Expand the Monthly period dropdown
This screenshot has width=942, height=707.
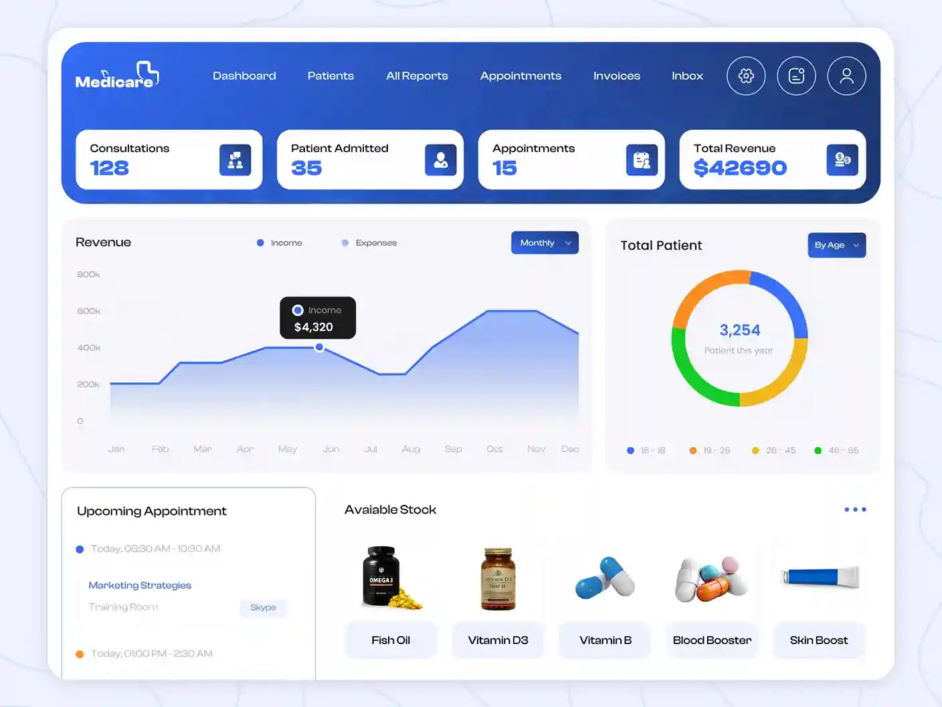(545, 242)
